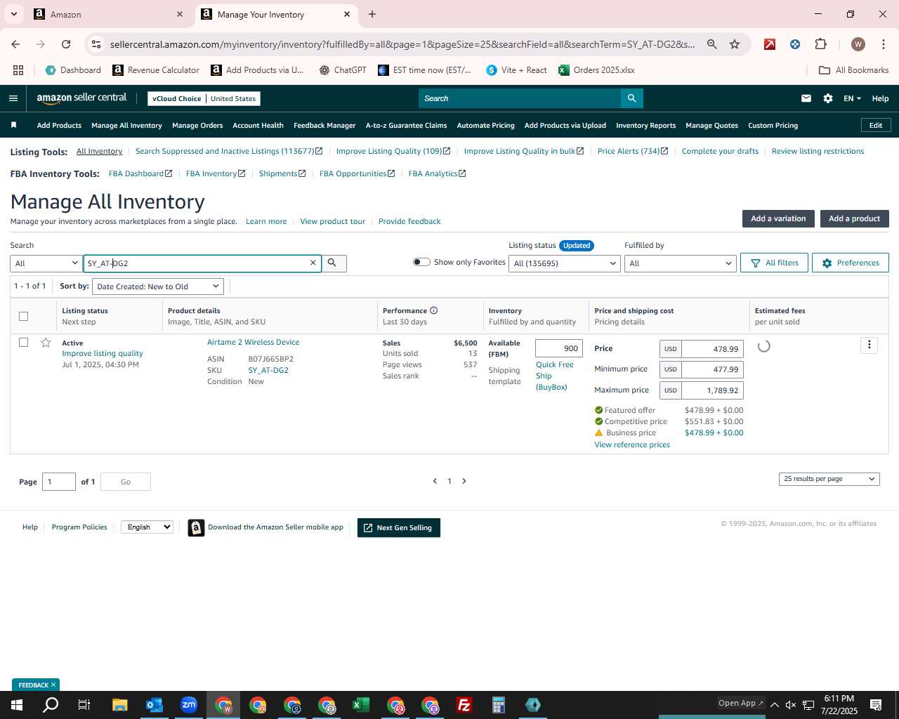Image resolution: width=899 pixels, height=719 pixels.
Task: Open browser extensions puzzle icon
Action: coord(820,44)
